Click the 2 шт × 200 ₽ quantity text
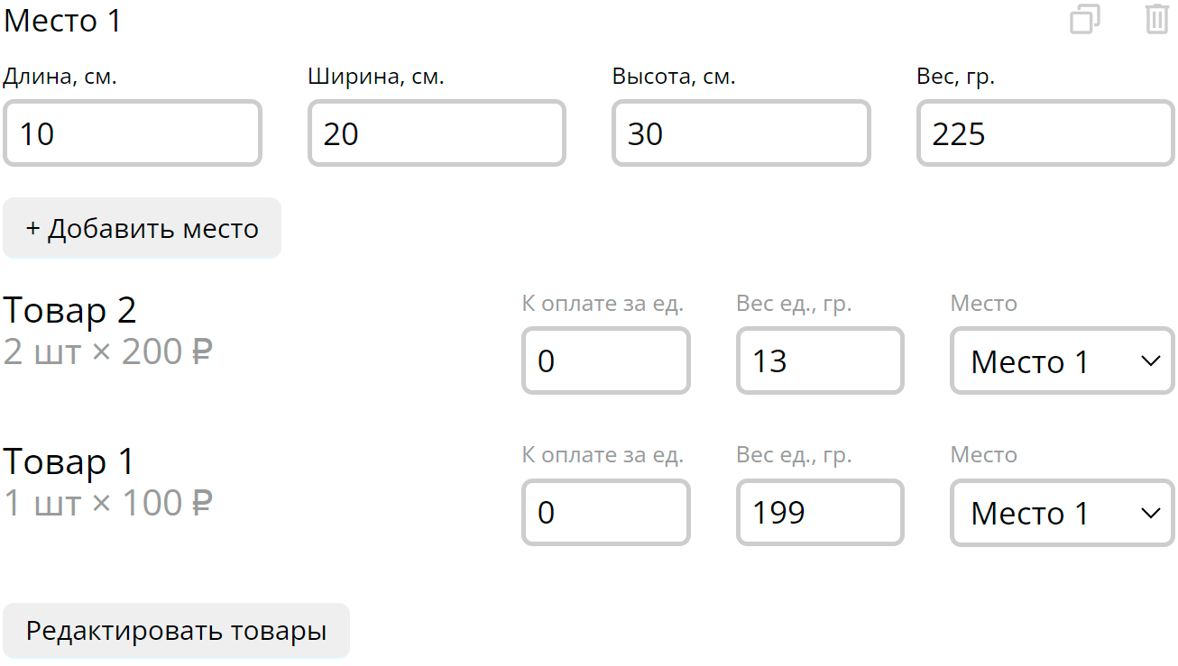The image size is (1178, 666). [108, 351]
